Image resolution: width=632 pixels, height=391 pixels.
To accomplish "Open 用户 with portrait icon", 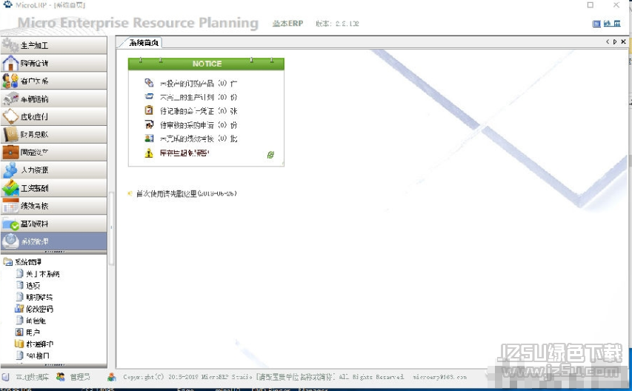I will coord(33,332).
